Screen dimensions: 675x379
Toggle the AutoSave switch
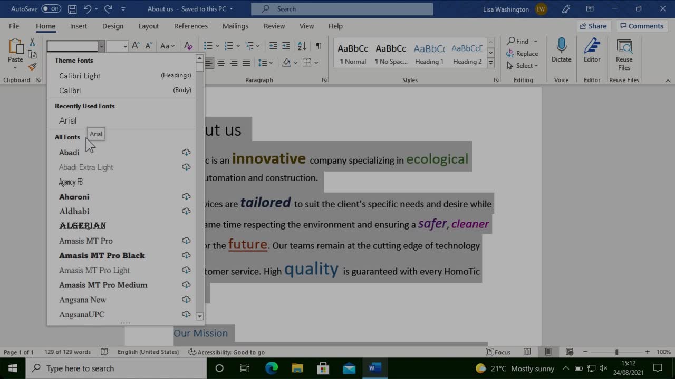click(51, 9)
